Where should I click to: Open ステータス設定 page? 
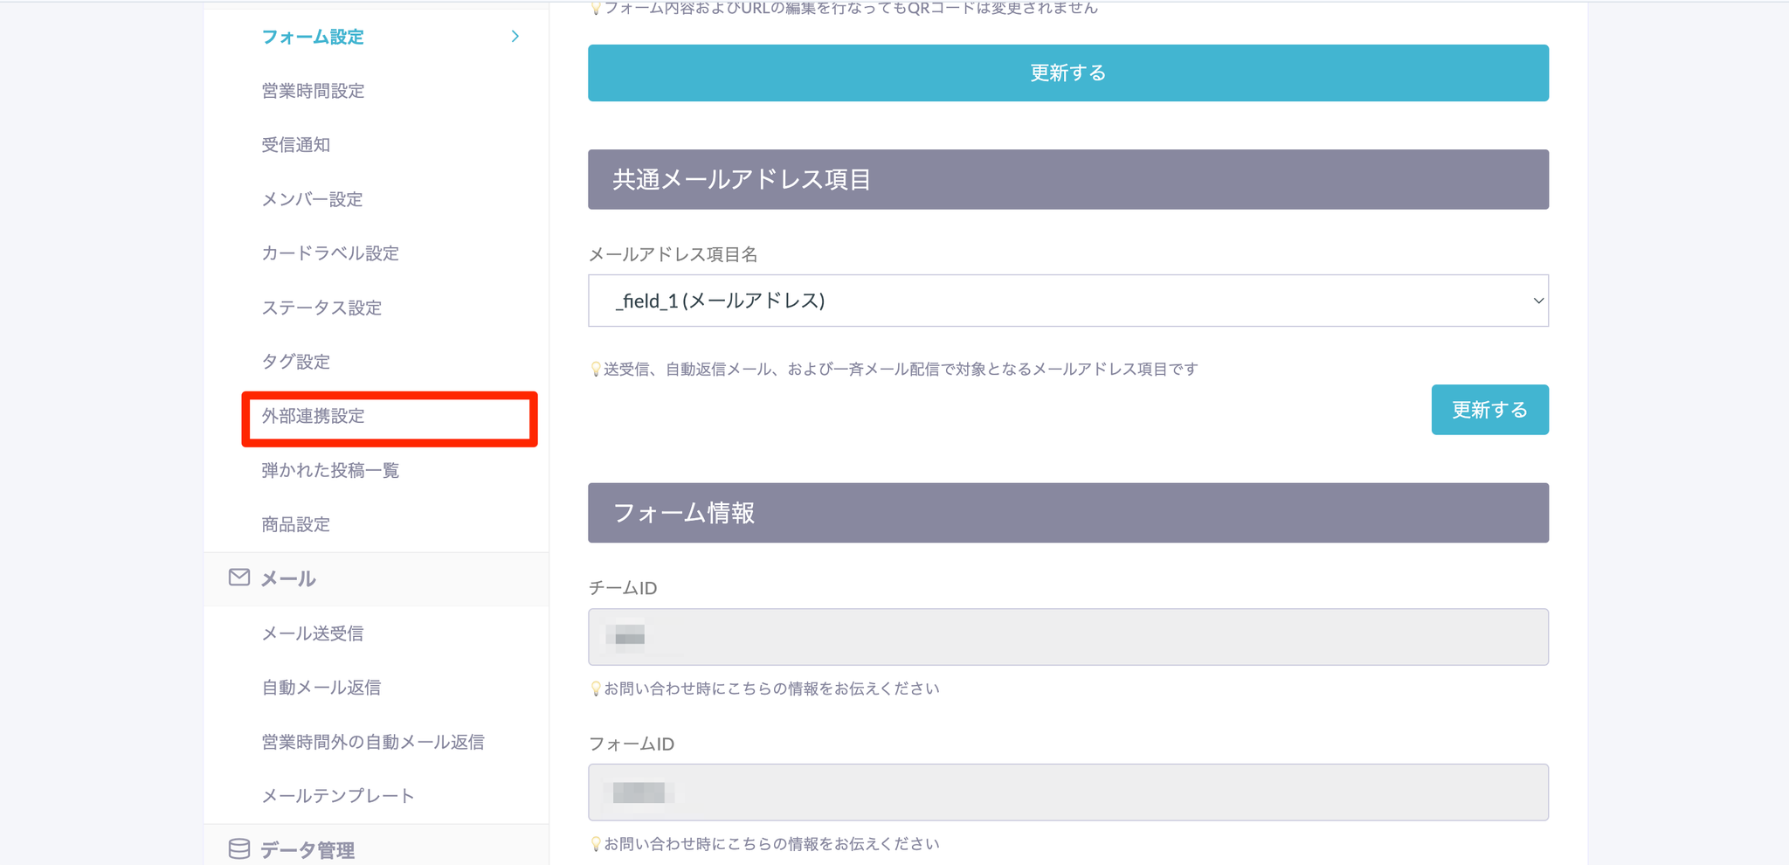tap(321, 308)
